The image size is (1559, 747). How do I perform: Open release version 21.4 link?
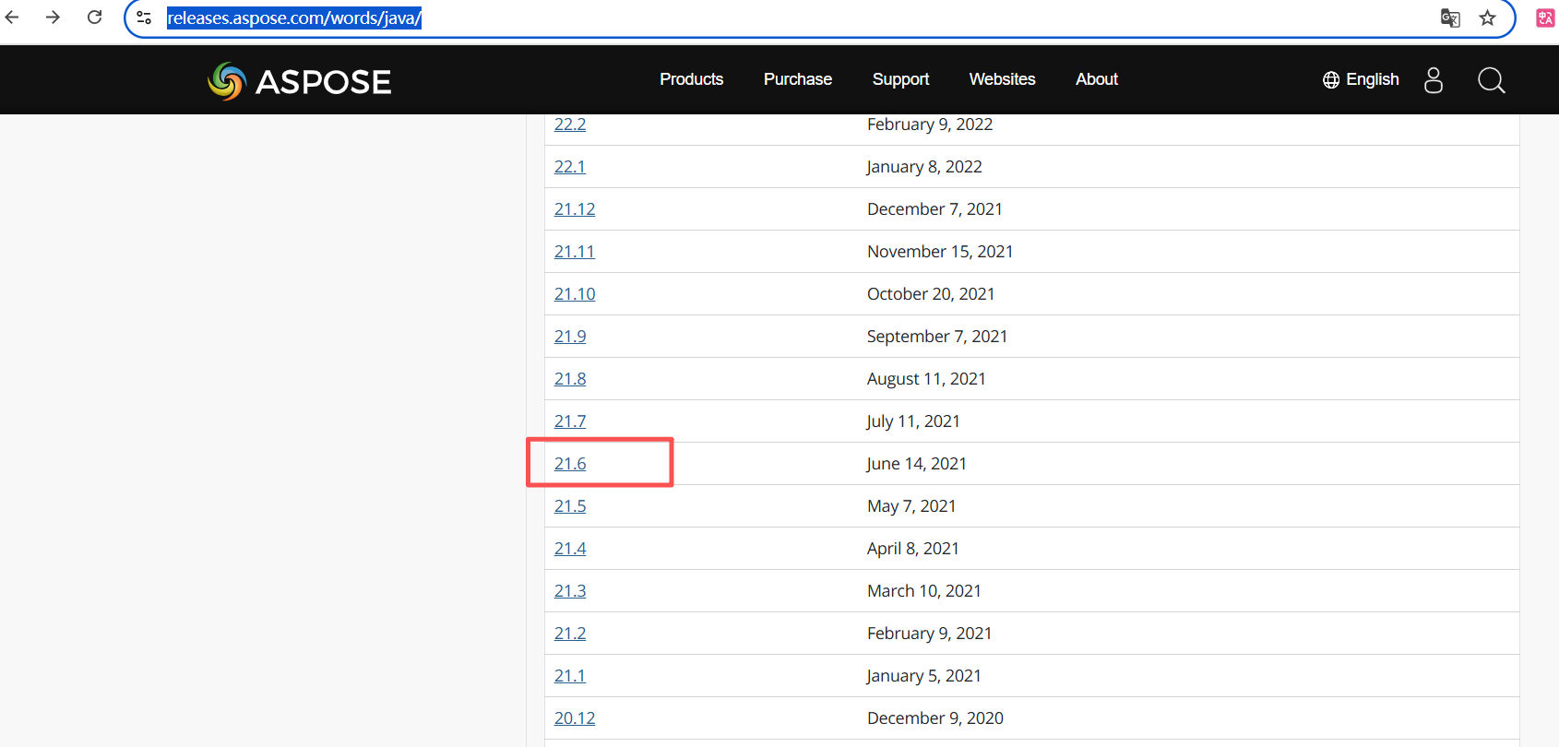(x=570, y=549)
